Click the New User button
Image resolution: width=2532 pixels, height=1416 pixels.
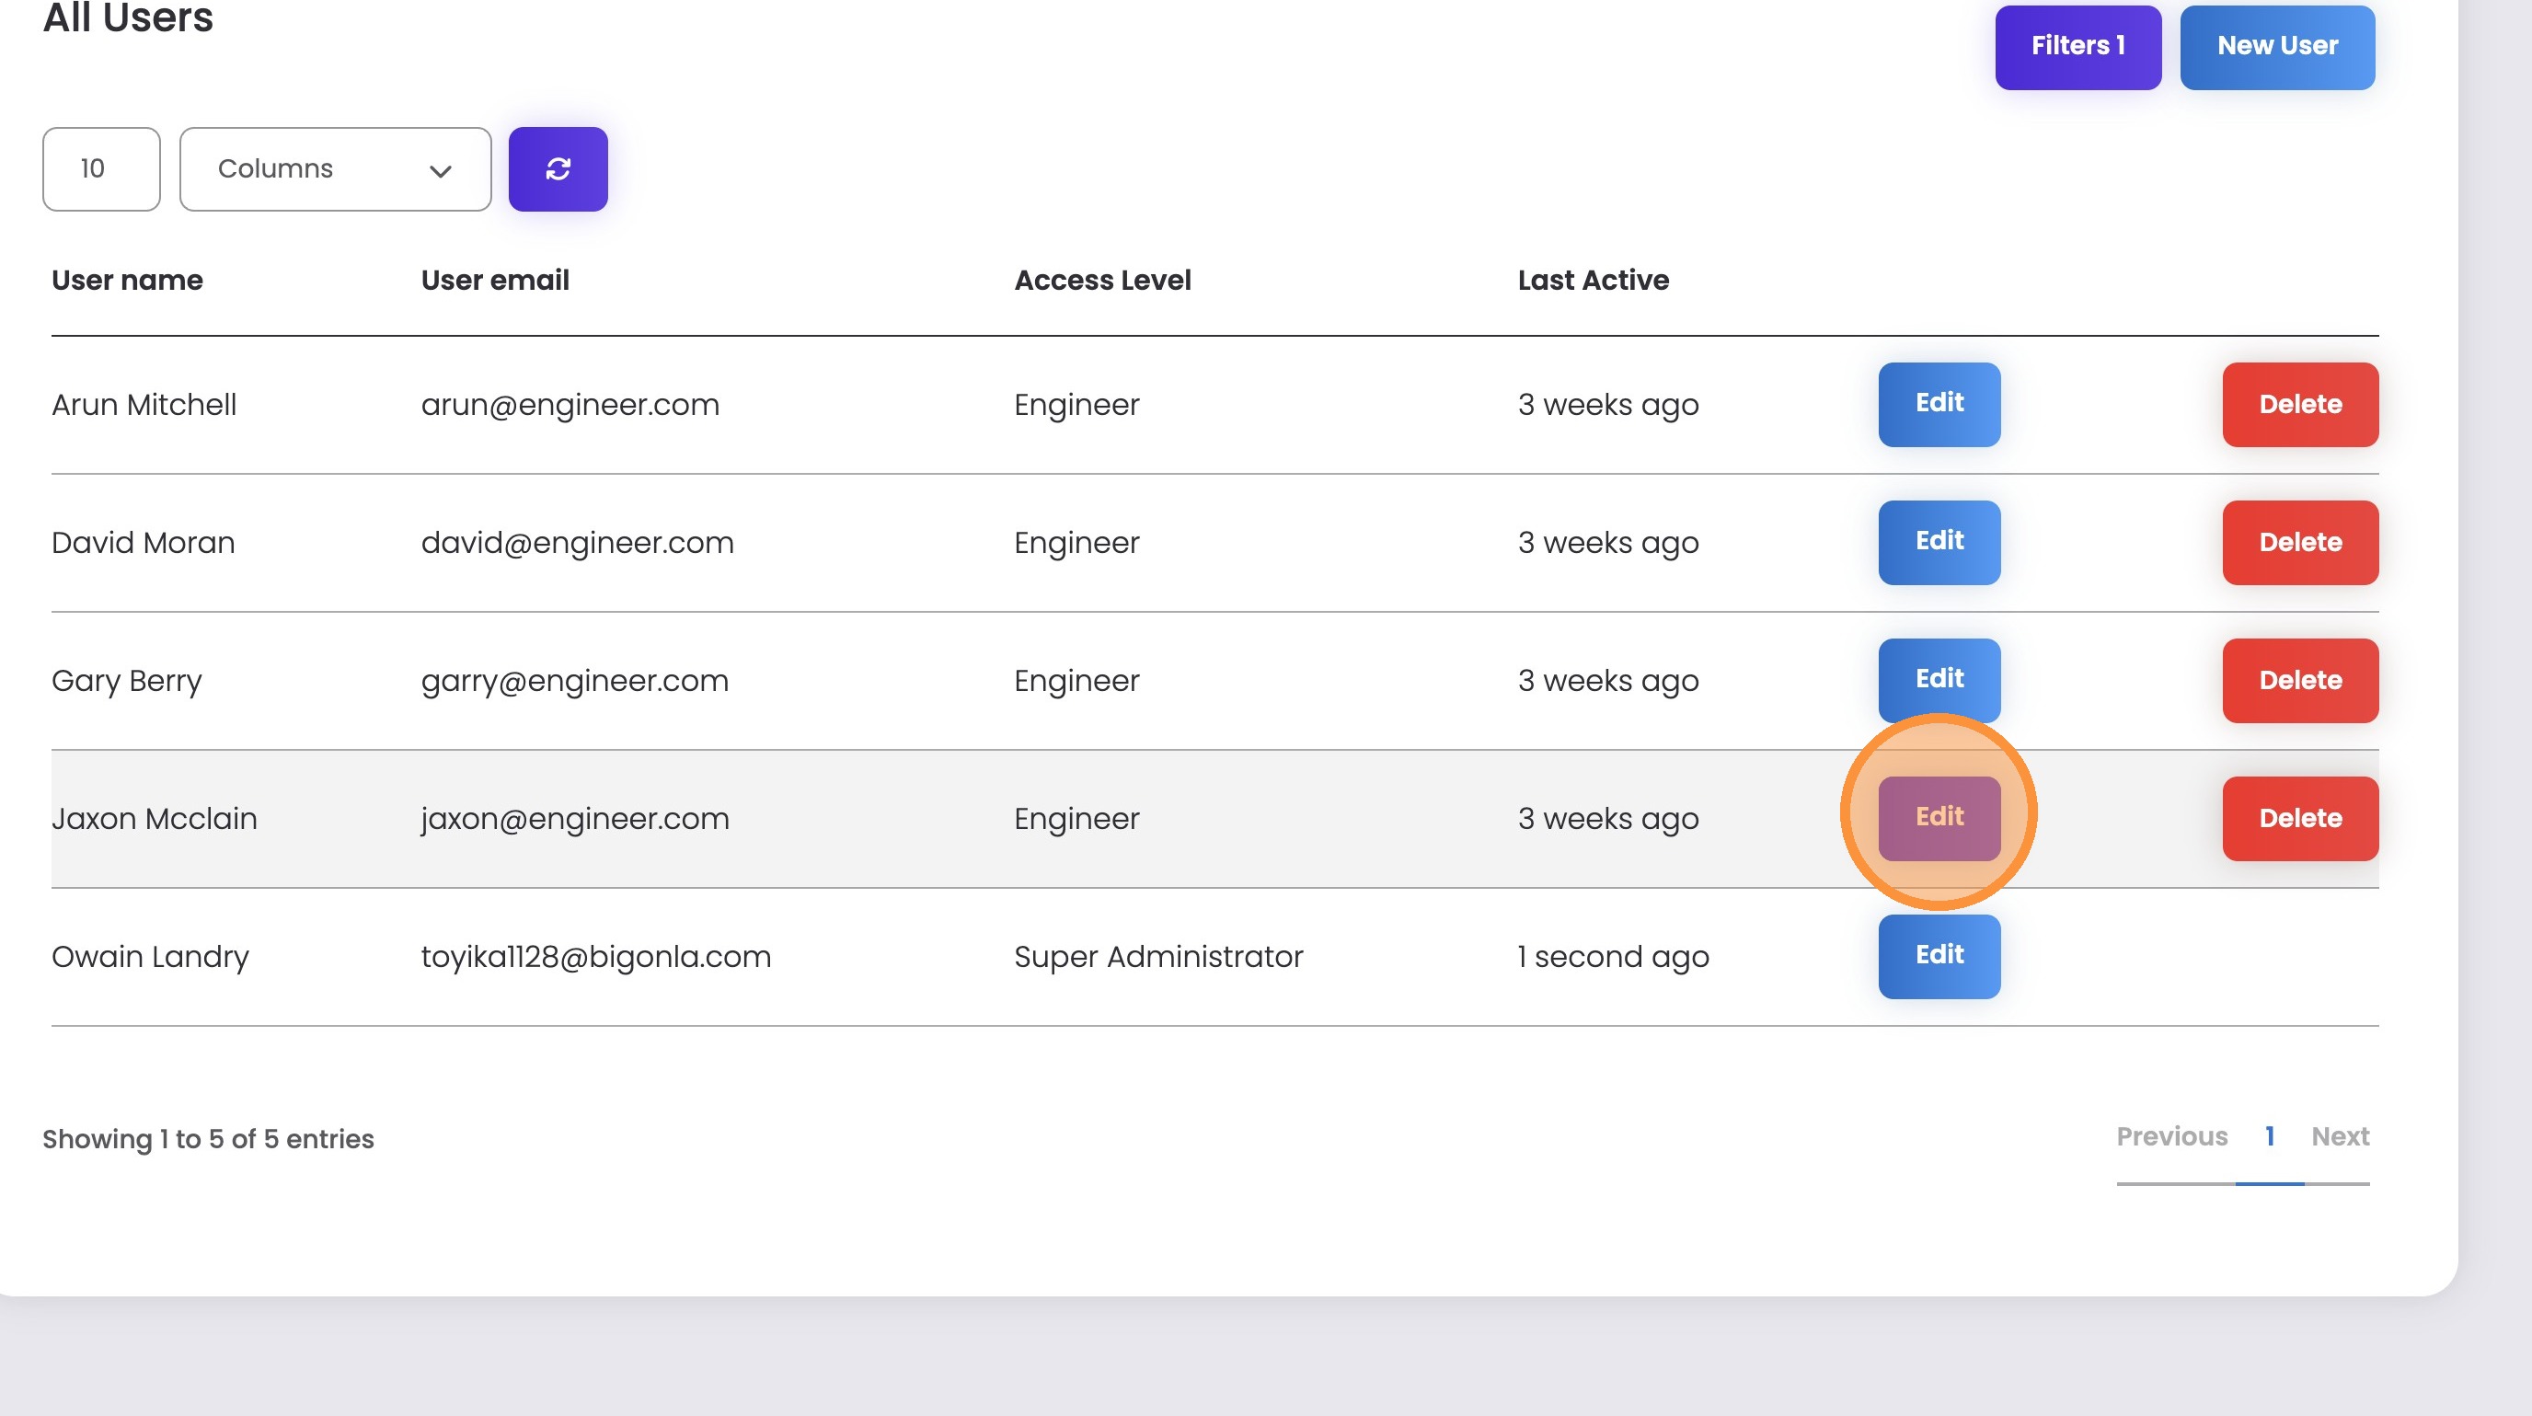click(x=2276, y=46)
